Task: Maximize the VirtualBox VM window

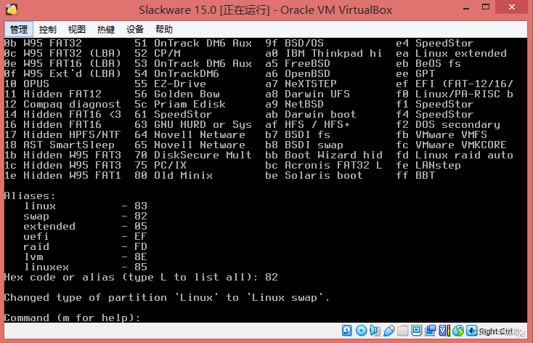Action: 486,7
